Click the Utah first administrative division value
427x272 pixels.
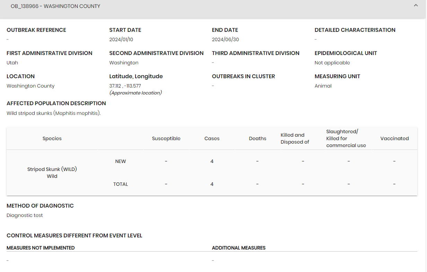[x=12, y=63]
